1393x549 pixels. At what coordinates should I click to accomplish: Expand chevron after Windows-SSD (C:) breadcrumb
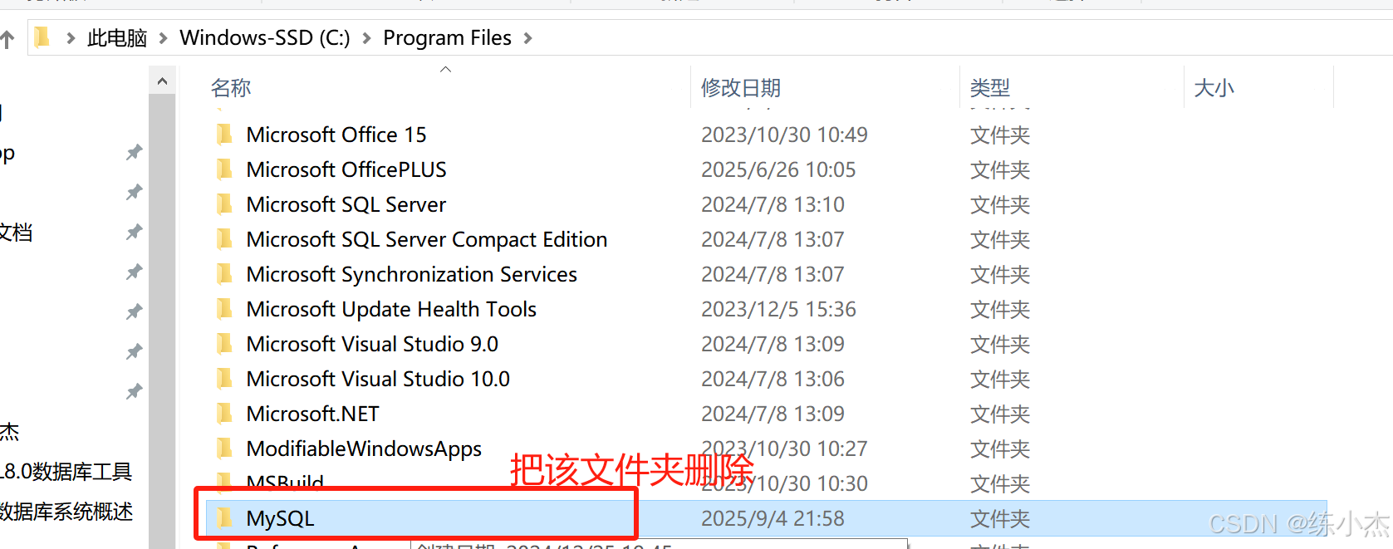click(x=366, y=38)
